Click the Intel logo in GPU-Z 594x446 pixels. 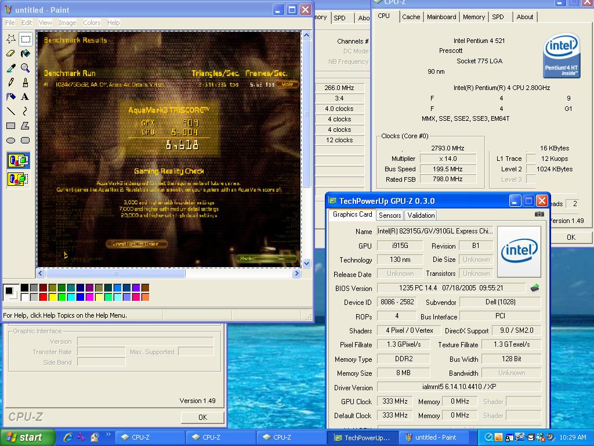point(519,251)
